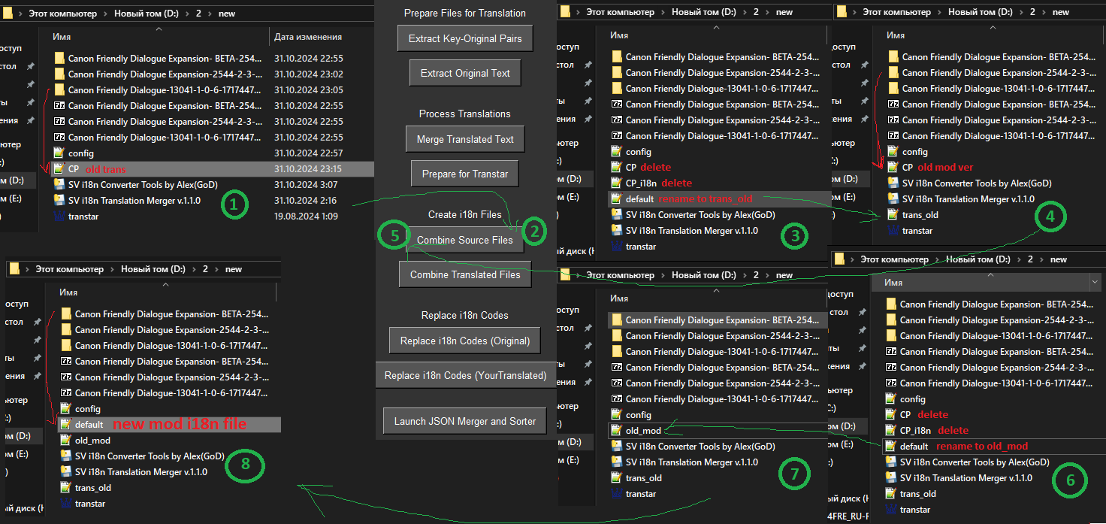Screen dimensions: 1106x524
Task: Click Replace i18n Codes (Original) button
Action: 465,341
